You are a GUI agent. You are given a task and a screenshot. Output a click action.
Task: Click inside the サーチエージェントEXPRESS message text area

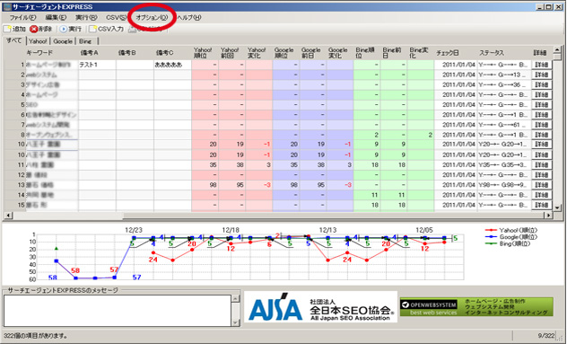pyautogui.click(x=118, y=311)
